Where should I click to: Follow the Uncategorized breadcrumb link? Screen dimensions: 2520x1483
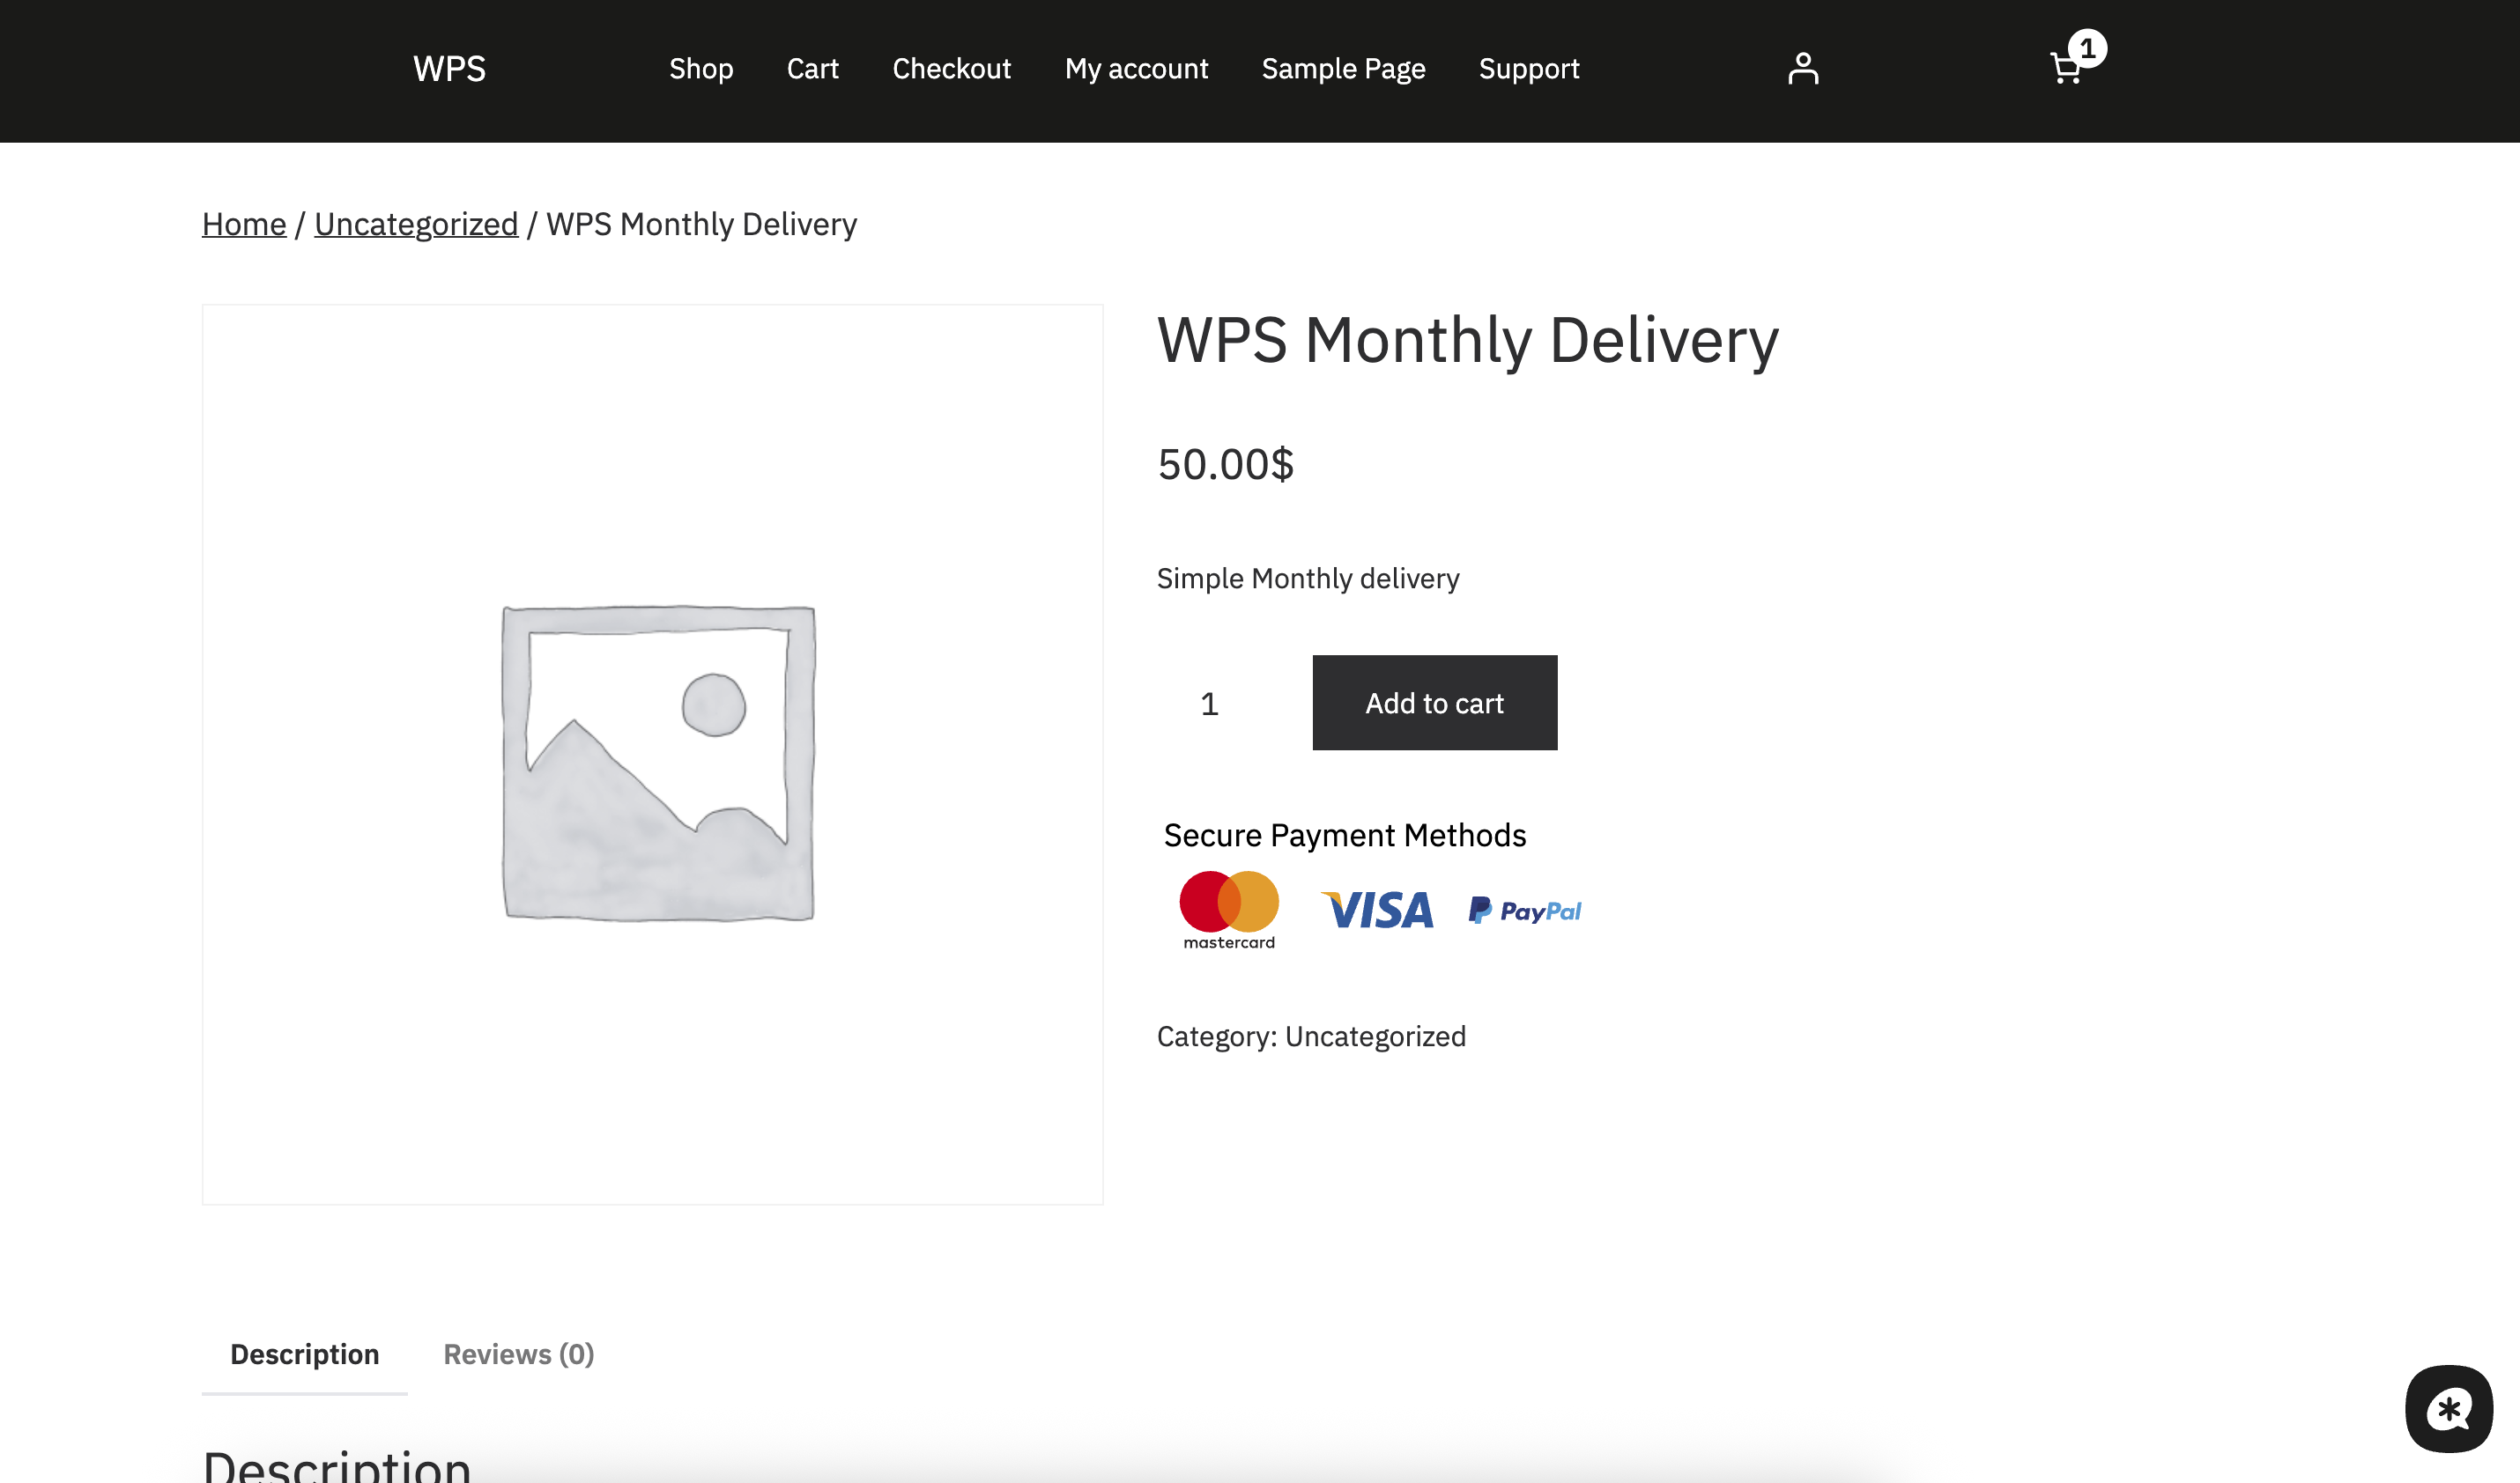416,224
